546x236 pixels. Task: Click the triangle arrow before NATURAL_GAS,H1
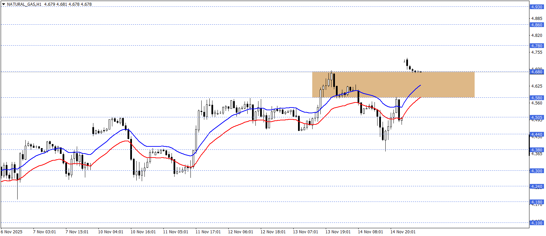click(x=3, y=4)
